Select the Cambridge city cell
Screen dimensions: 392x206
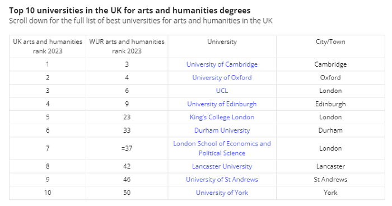click(x=330, y=64)
